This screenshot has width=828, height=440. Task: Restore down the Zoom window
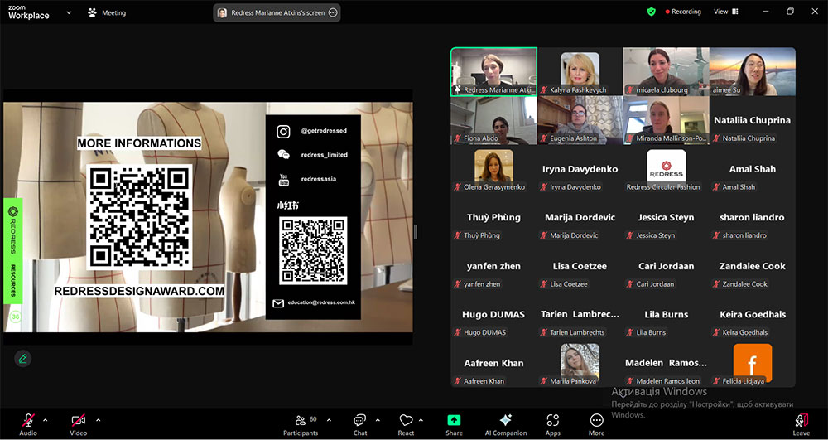click(790, 12)
